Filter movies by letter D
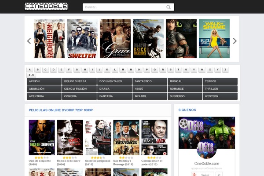Viewport: 264px width, 176px height. point(53,70)
